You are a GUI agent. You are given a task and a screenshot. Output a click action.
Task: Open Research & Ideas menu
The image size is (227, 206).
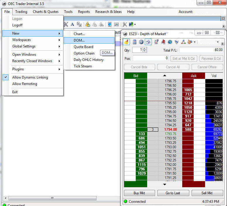[x=109, y=12]
